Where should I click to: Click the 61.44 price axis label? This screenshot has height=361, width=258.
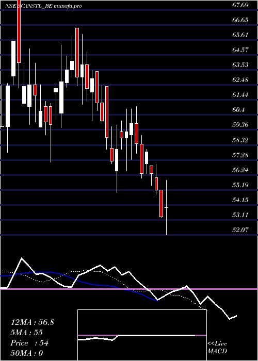click(x=240, y=95)
